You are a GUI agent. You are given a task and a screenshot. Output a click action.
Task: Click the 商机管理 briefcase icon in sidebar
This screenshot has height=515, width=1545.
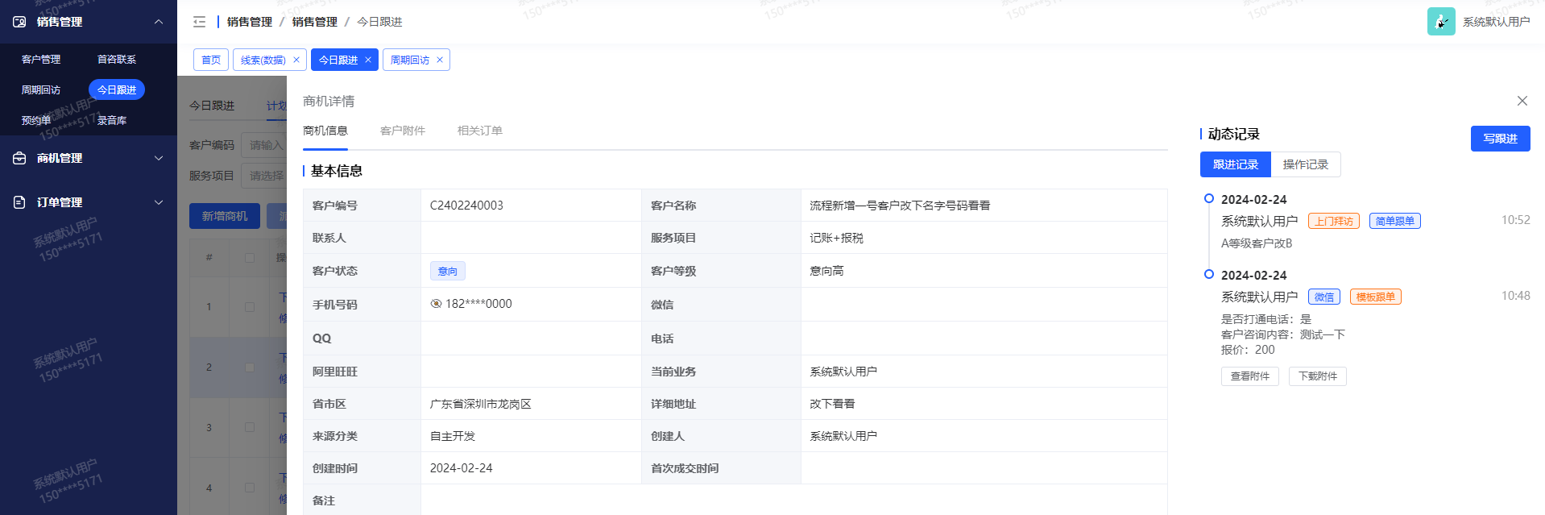pyautogui.click(x=19, y=158)
